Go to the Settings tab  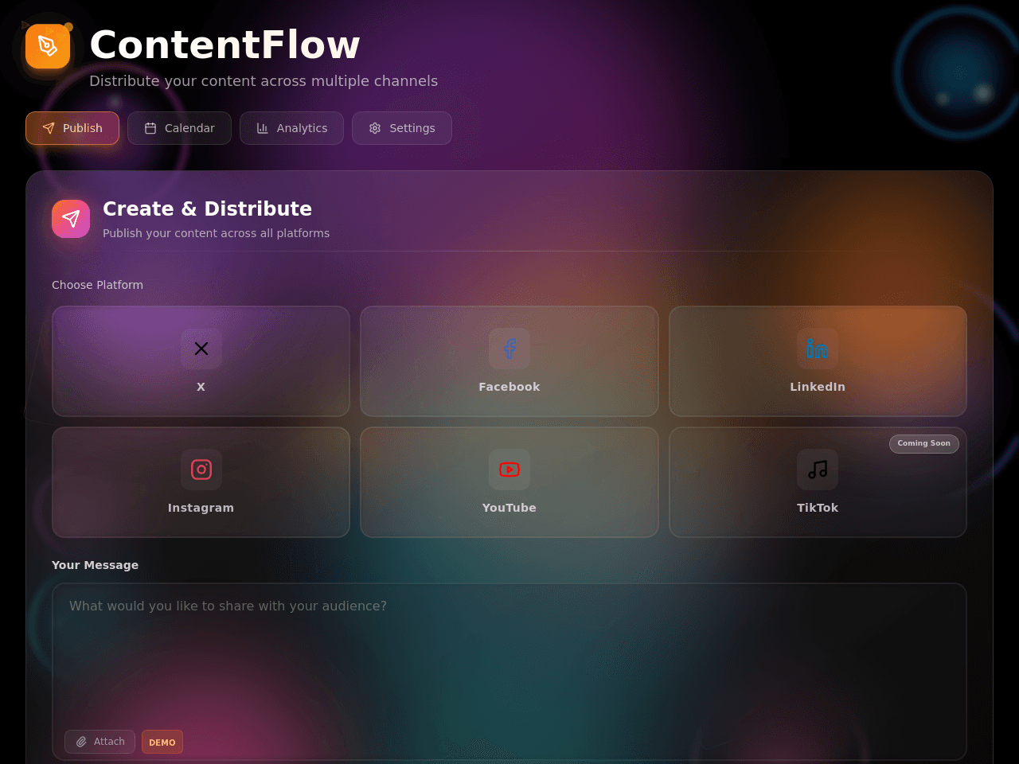(x=402, y=128)
